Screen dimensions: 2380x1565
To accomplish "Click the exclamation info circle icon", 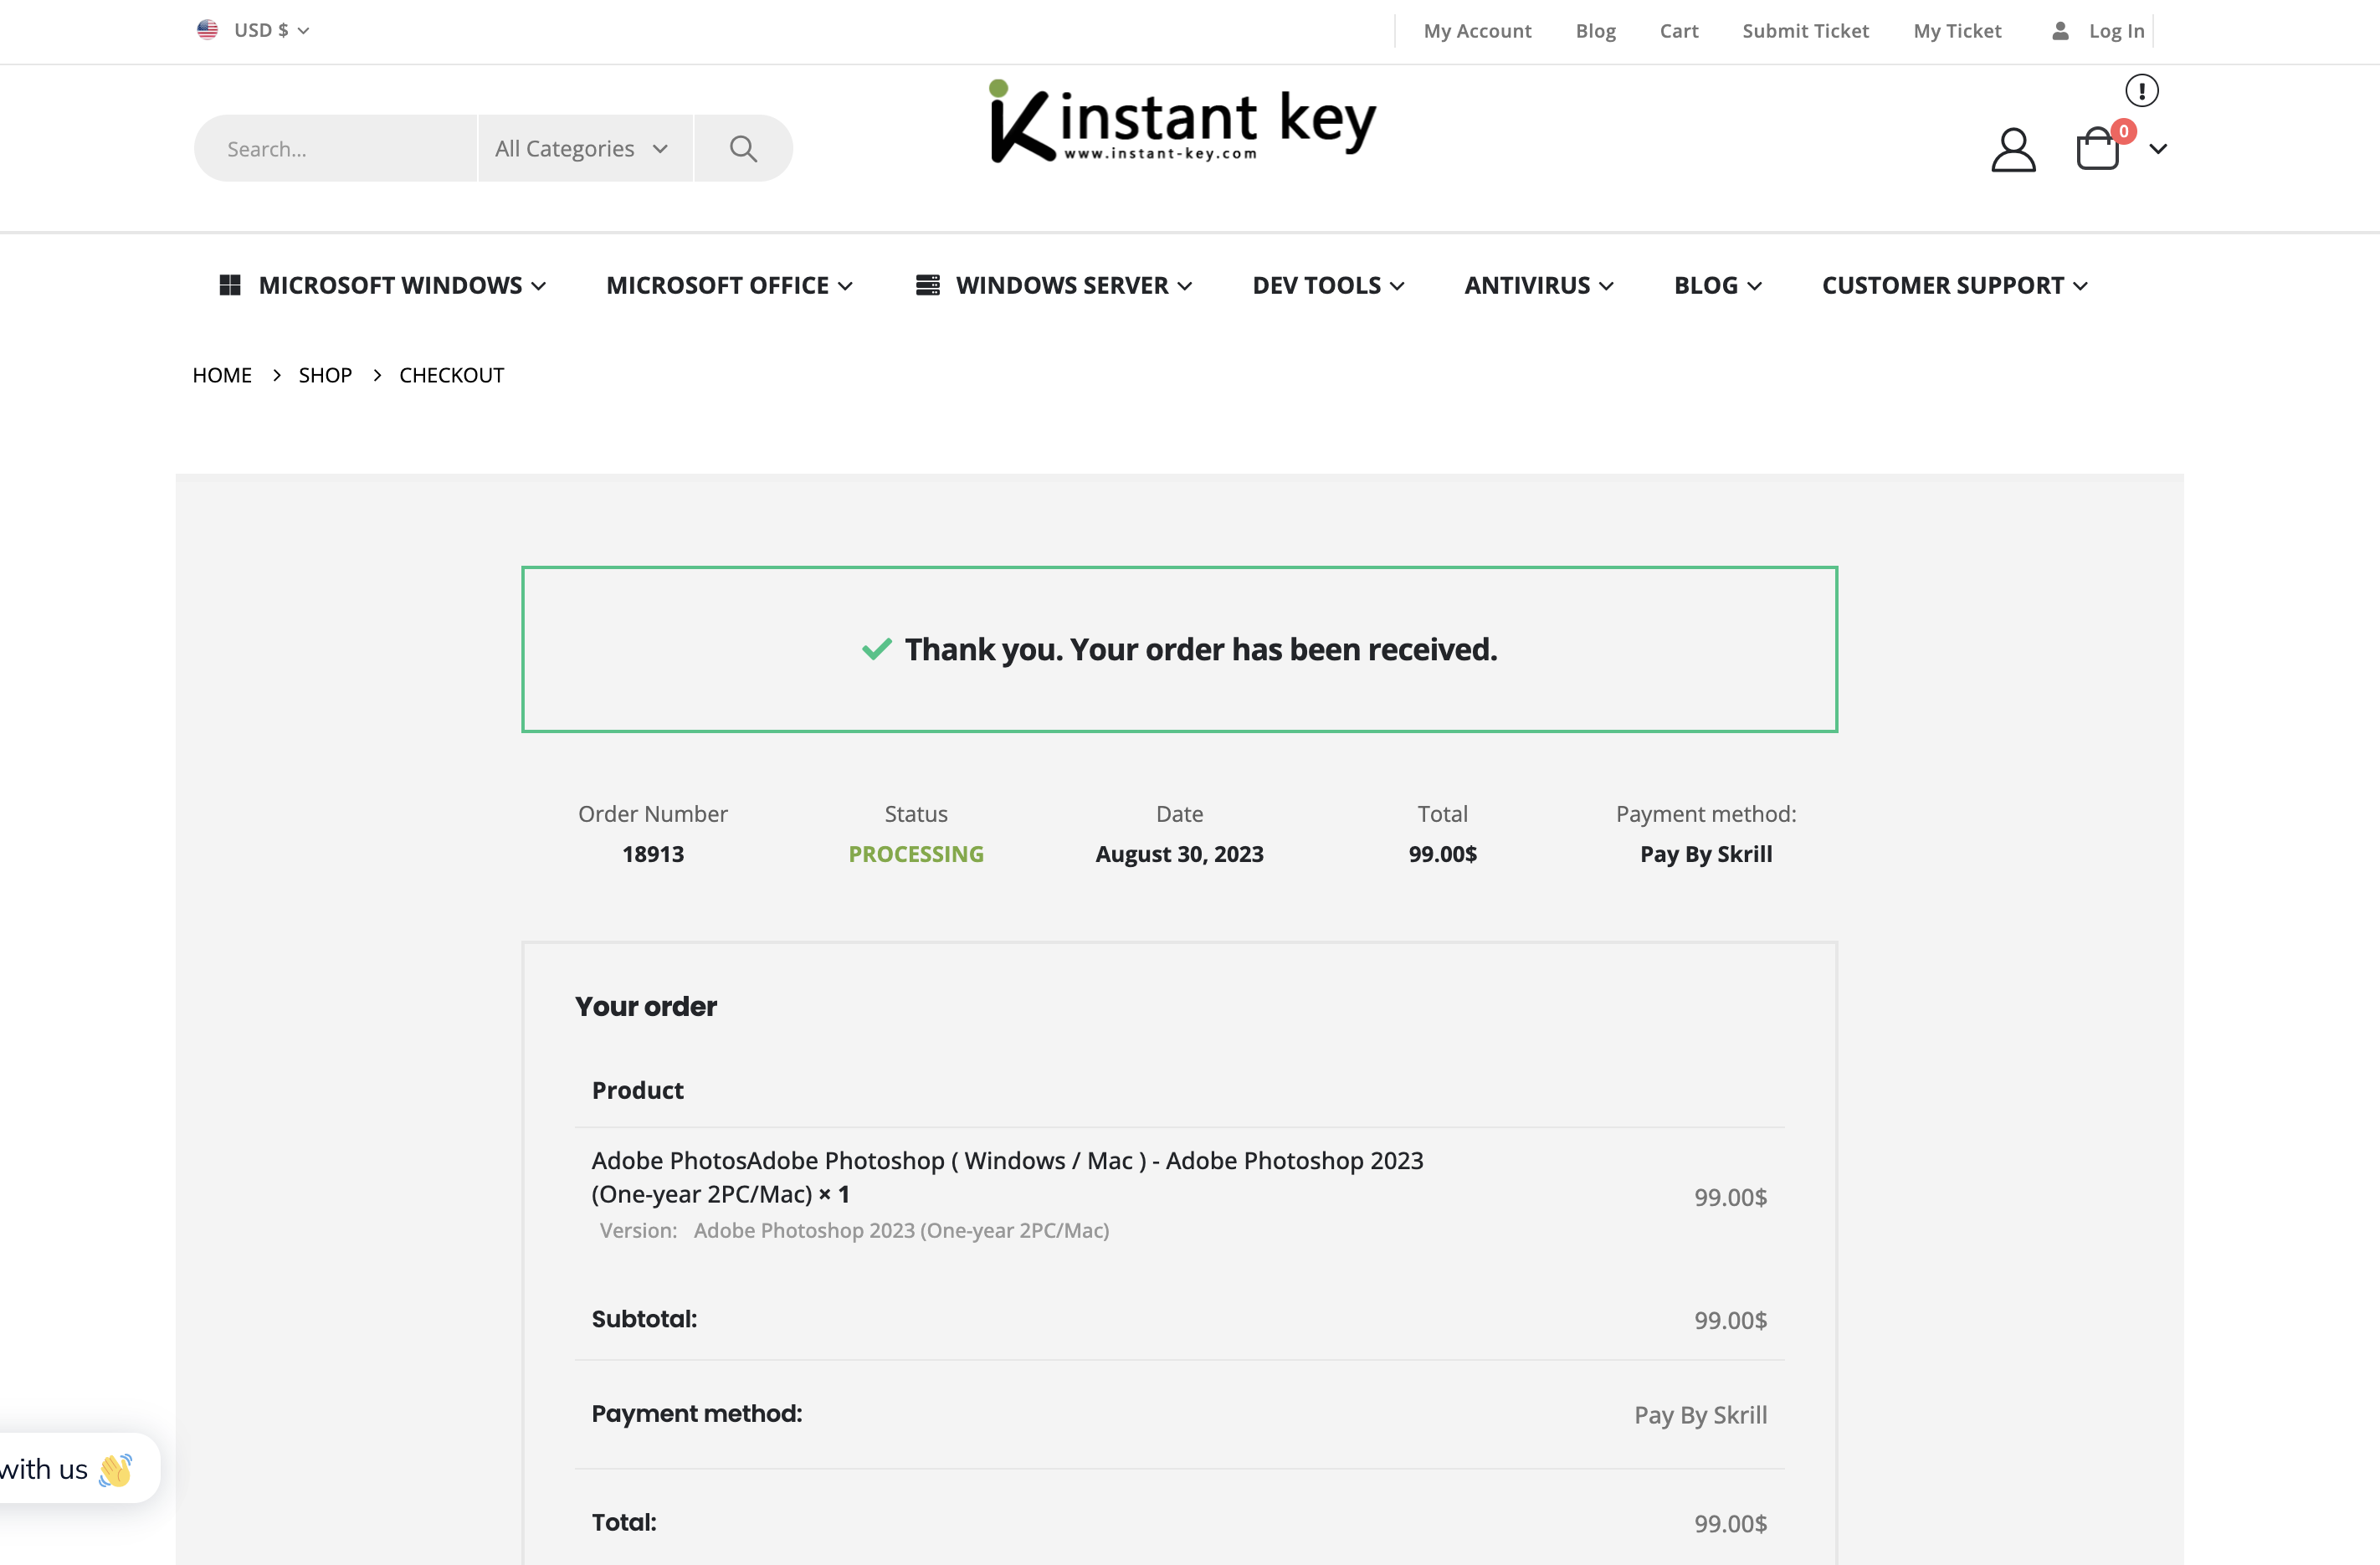I will pyautogui.click(x=2141, y=91).
